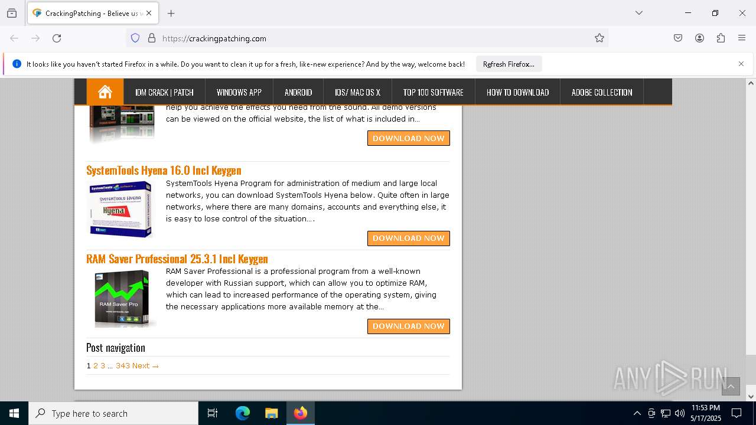Dismiss the Firefox notification bar

point(741,64)
